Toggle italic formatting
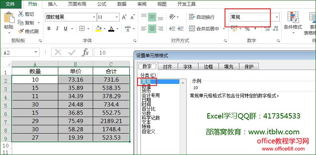The width and height of the screenshot is (316, 155). [x=57, y=29]
